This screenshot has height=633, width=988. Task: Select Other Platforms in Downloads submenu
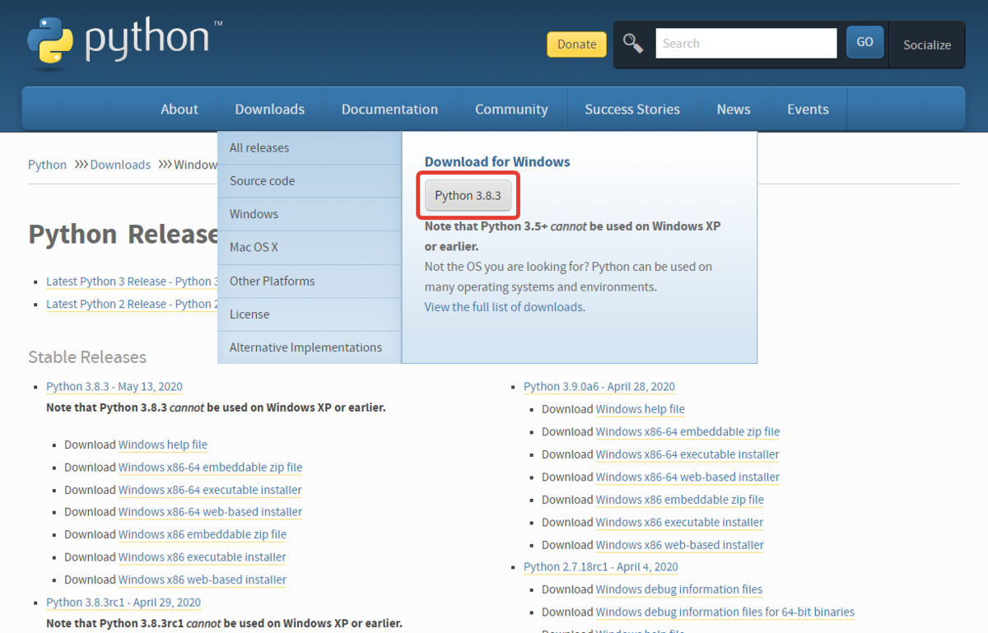click(310, 281)
